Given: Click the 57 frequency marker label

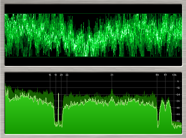Looking at the screenshot, I should coord(165,75).
